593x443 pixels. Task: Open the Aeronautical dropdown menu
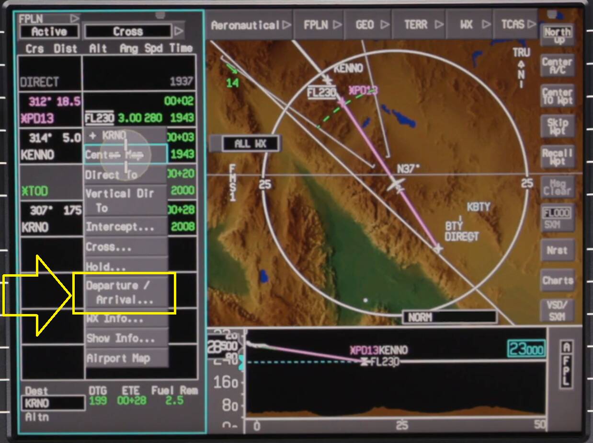click(x=250, y=25)
